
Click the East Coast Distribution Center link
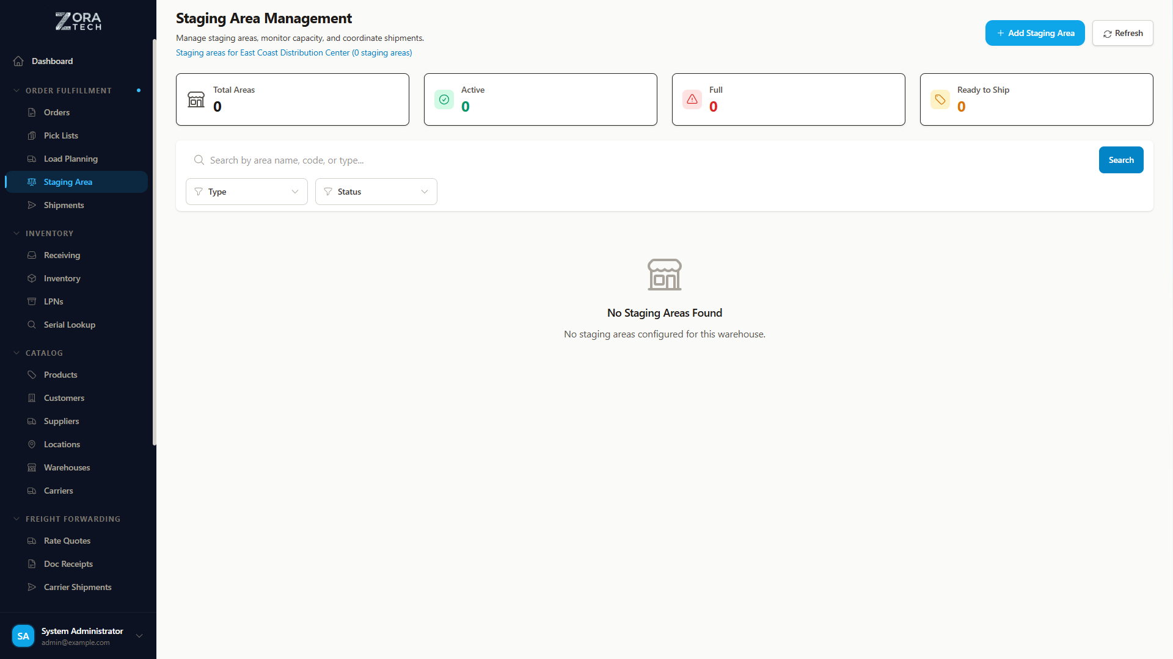click(294, 52)
